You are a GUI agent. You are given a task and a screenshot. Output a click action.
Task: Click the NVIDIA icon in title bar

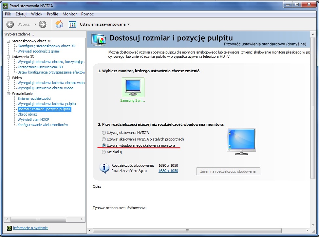point(5,6)
